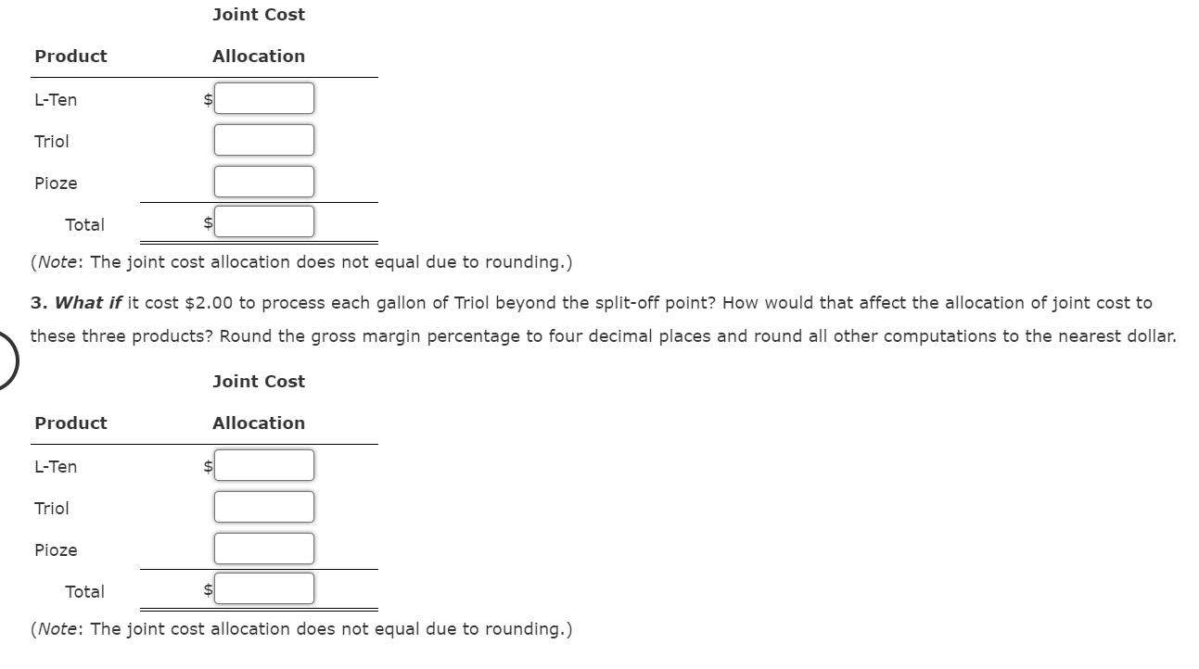
Task: Click the dollar sign beside second table Total
Action: click(x=206, y=588)
